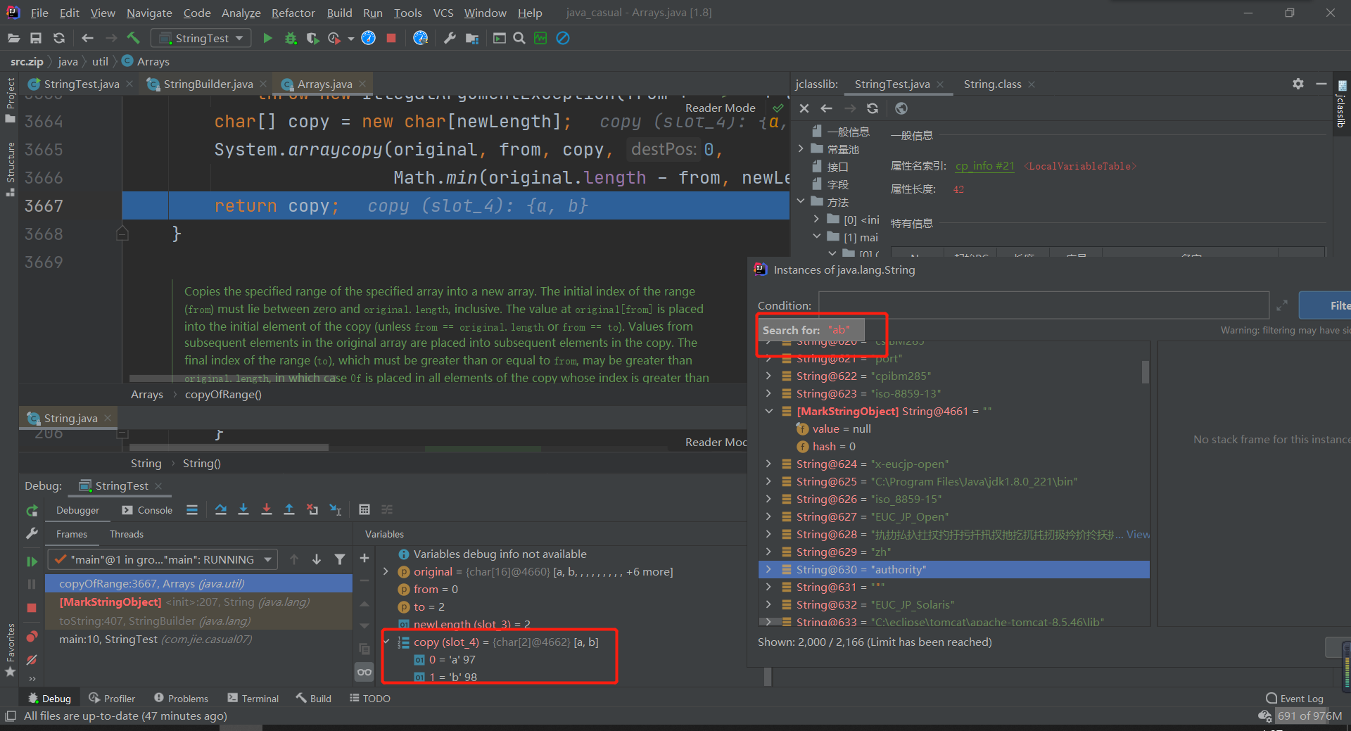Open the StringTest run configuration dropdown
The image size is (1351, 731).
[x=203, y=38]
